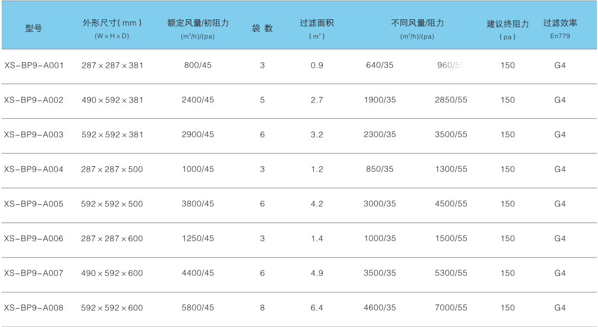
Task: Click model cell XS-BP9-A003
Action: [x=34, y=135]
